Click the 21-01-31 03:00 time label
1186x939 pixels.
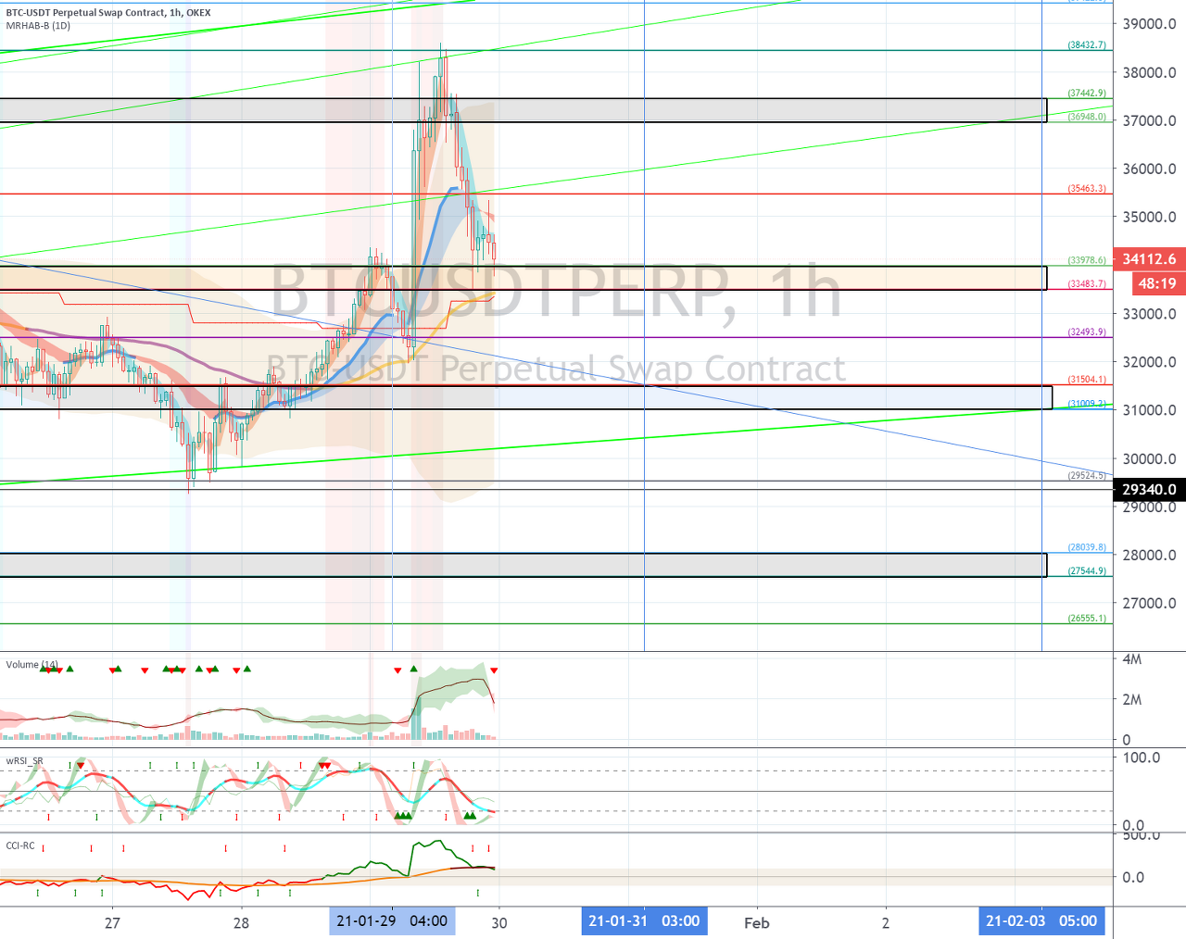pyautogui.click(x=644, y=921)
